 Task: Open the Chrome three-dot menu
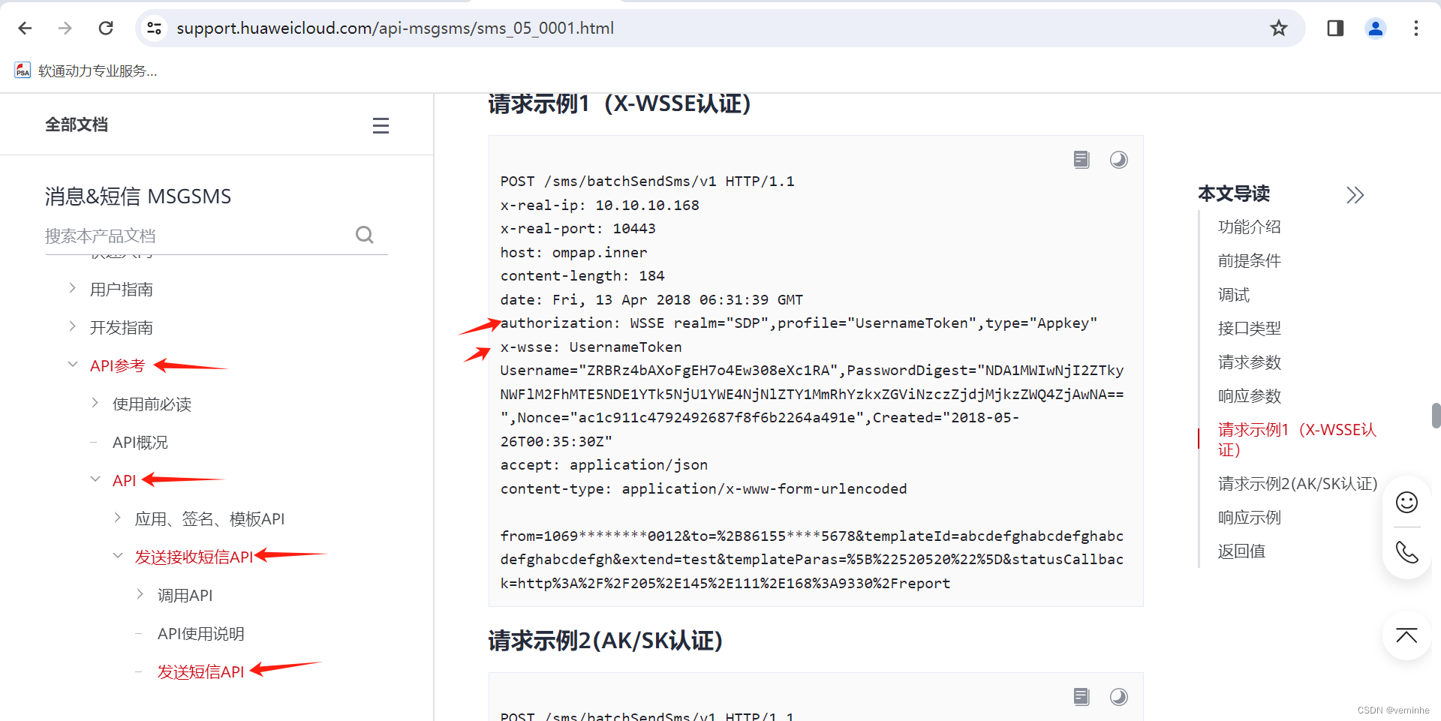[x=1416, y=28]
